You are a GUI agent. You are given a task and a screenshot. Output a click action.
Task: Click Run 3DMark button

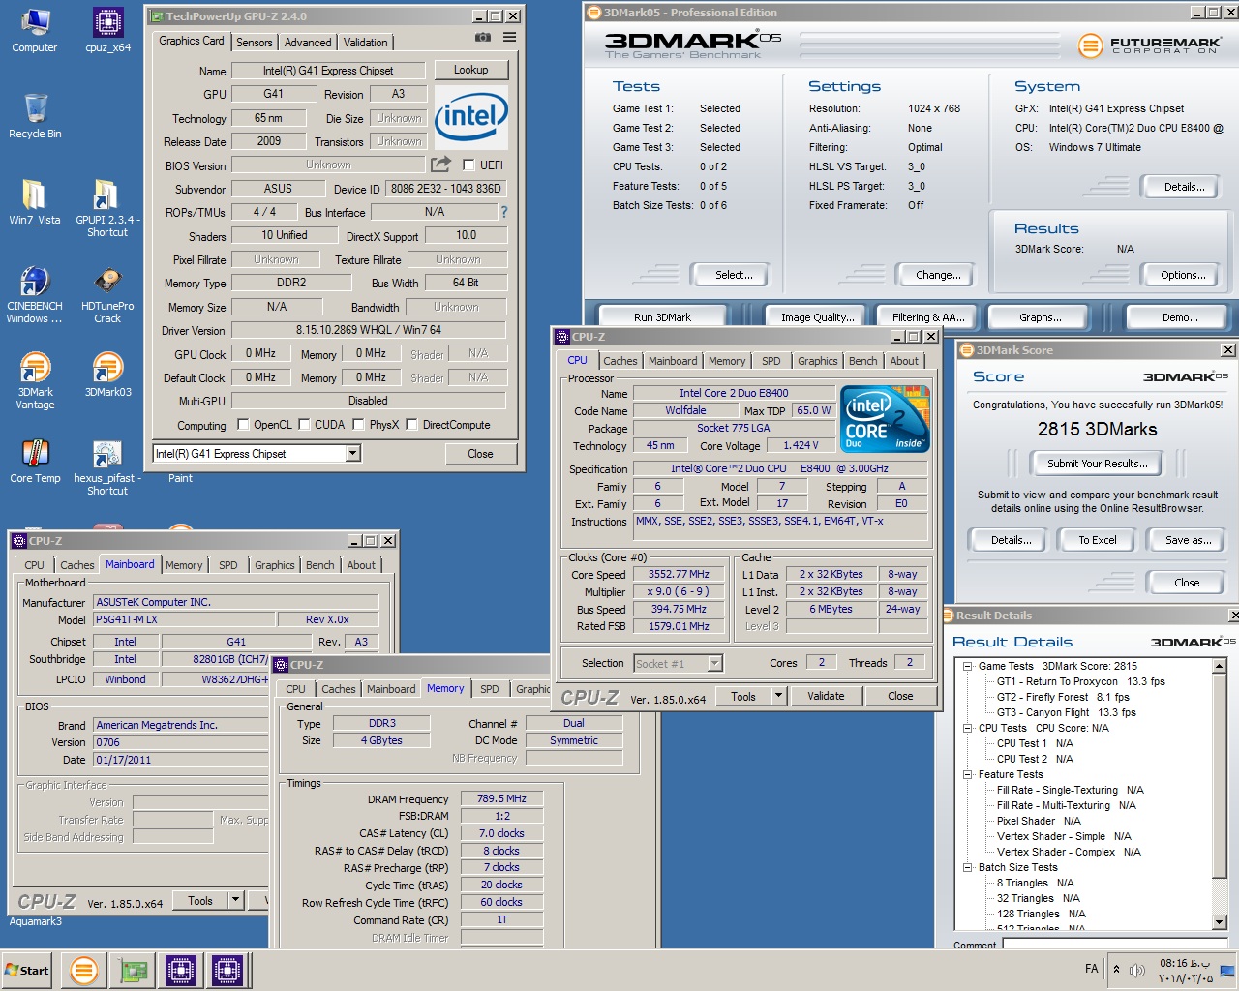(663, 317)
